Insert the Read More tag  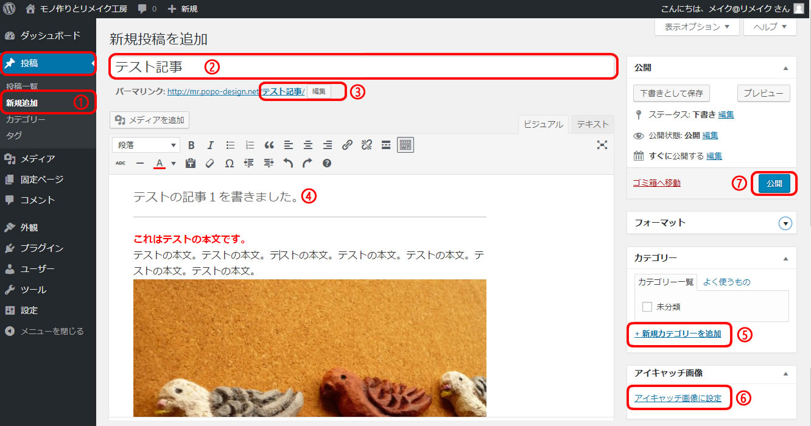(385, 145)
